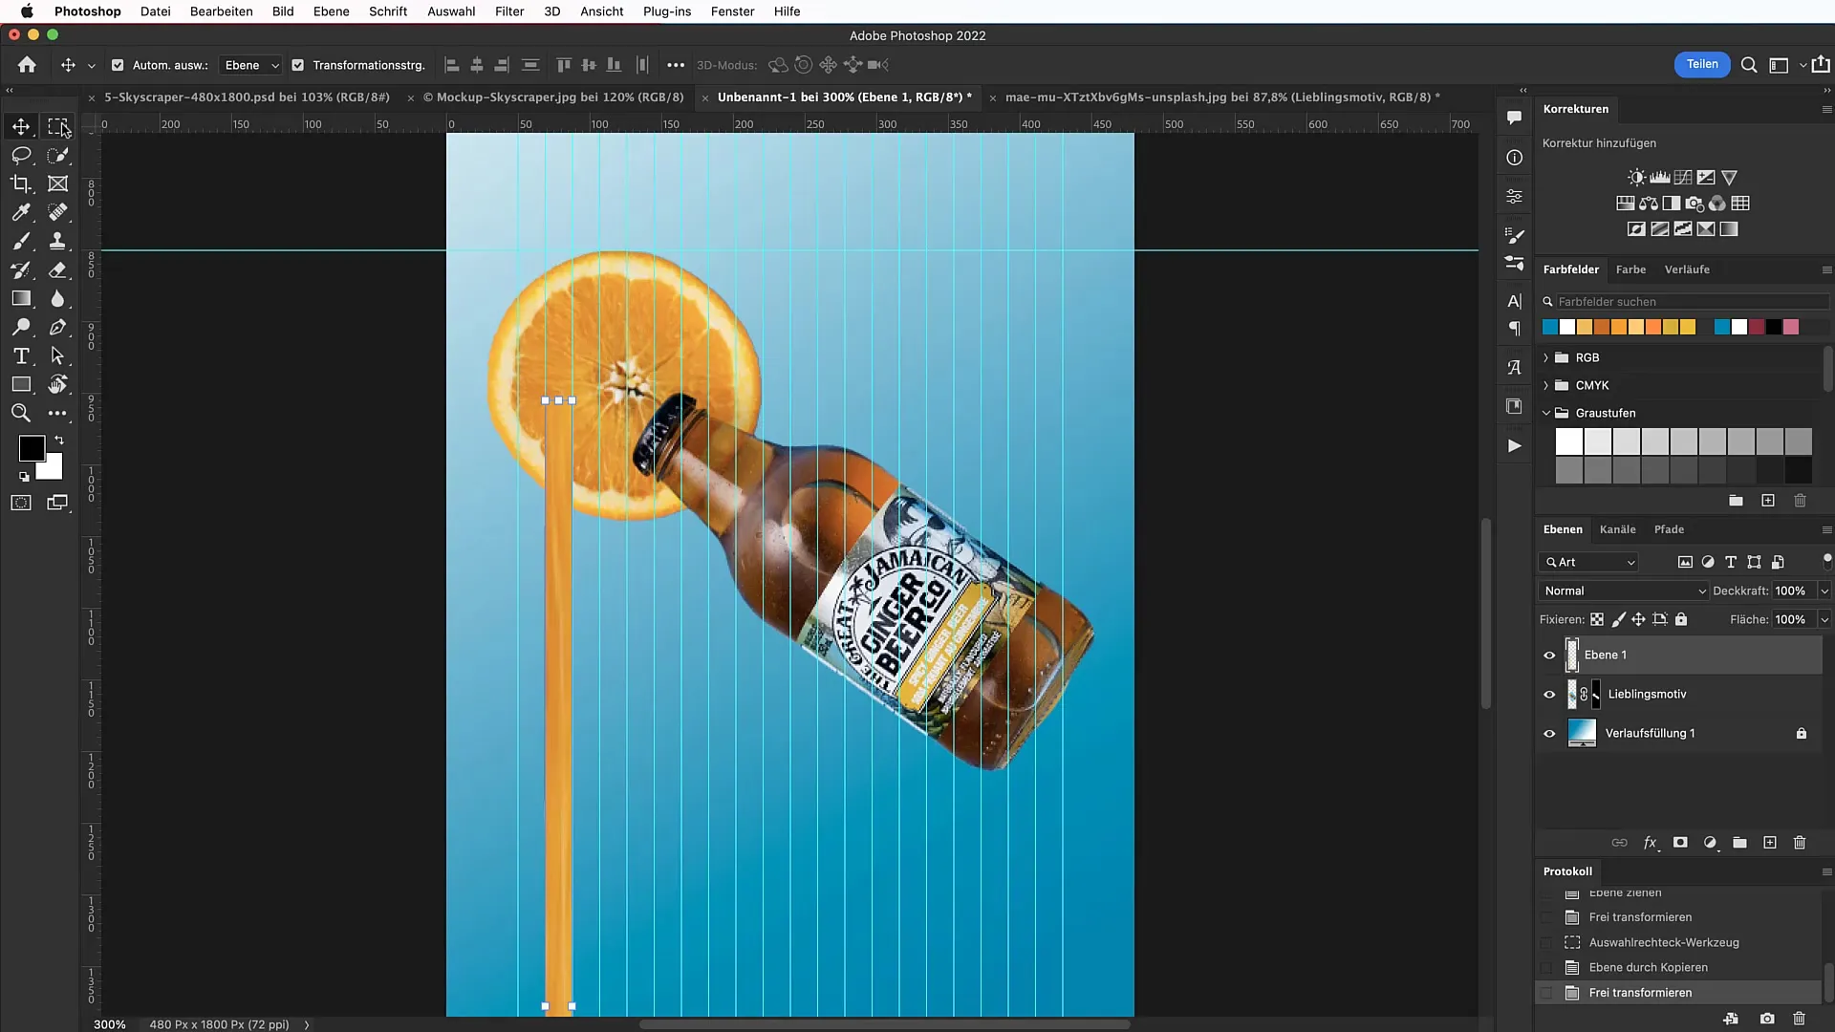
Task: Pick the pink swatch in Farbfelder
Action: (x=1791, y=327)
